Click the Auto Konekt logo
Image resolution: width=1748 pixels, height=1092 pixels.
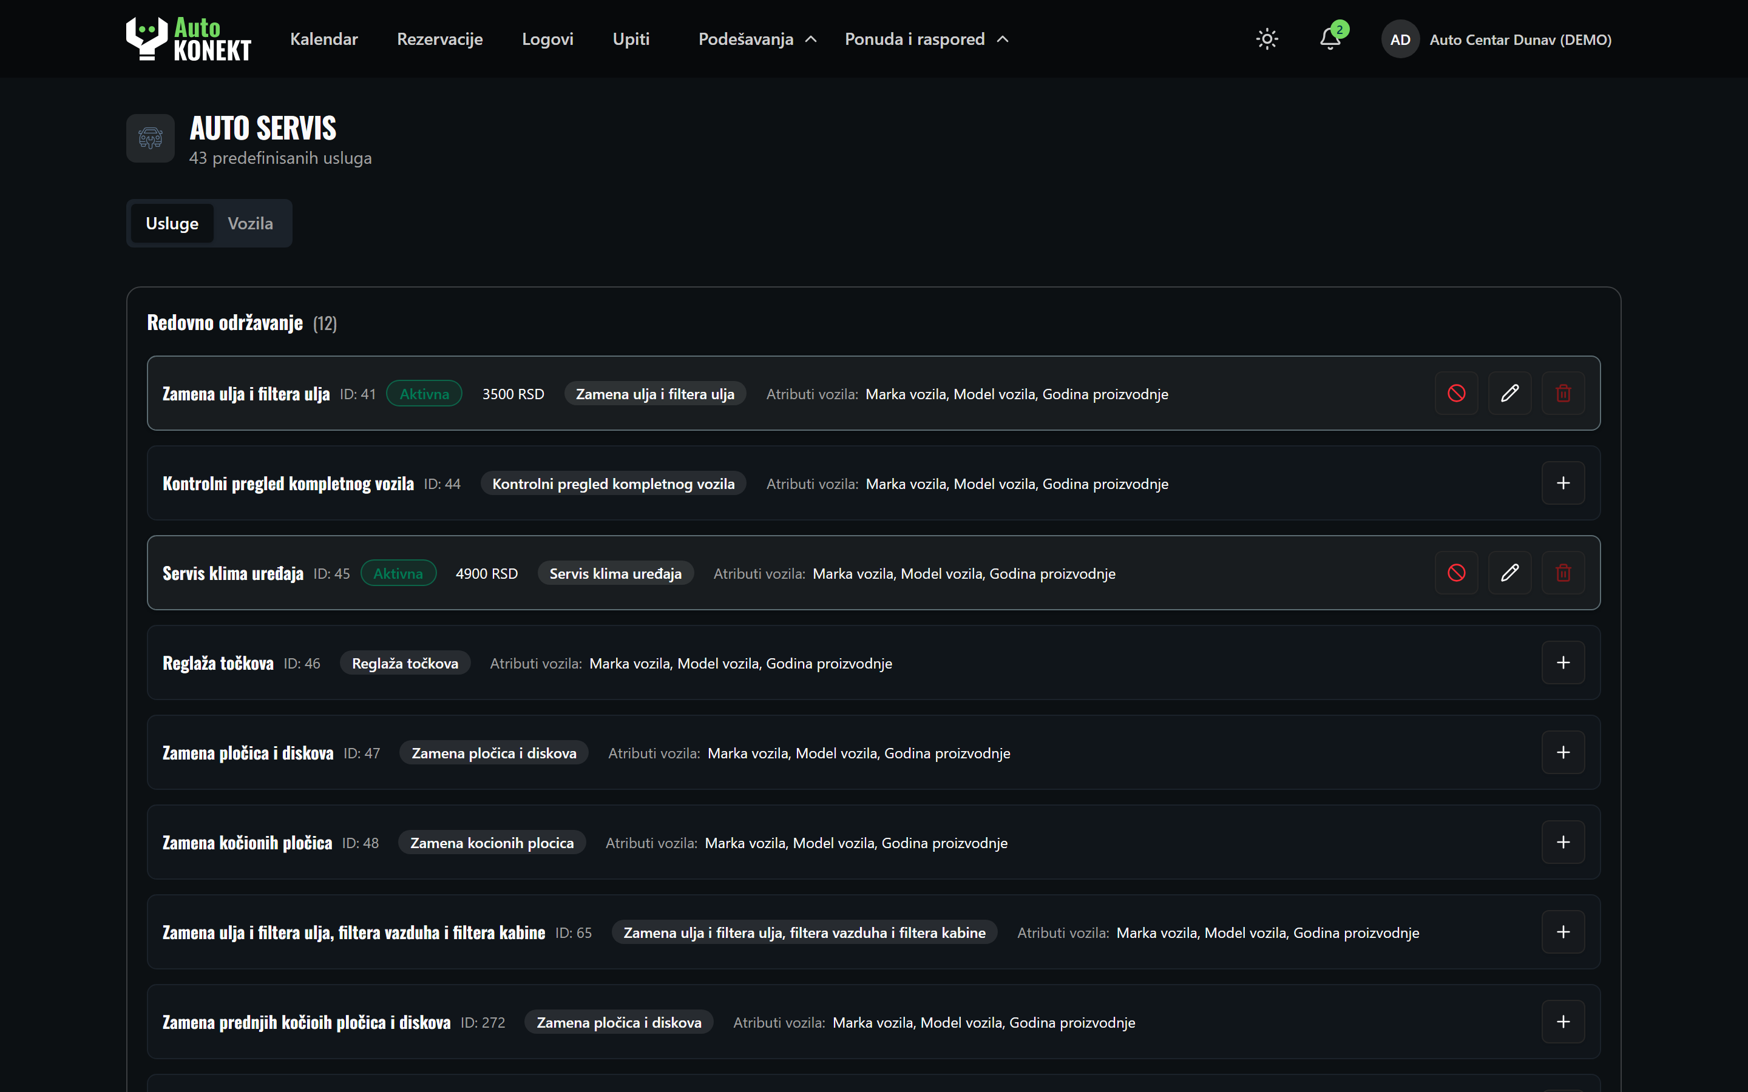[x=189, y=39]
